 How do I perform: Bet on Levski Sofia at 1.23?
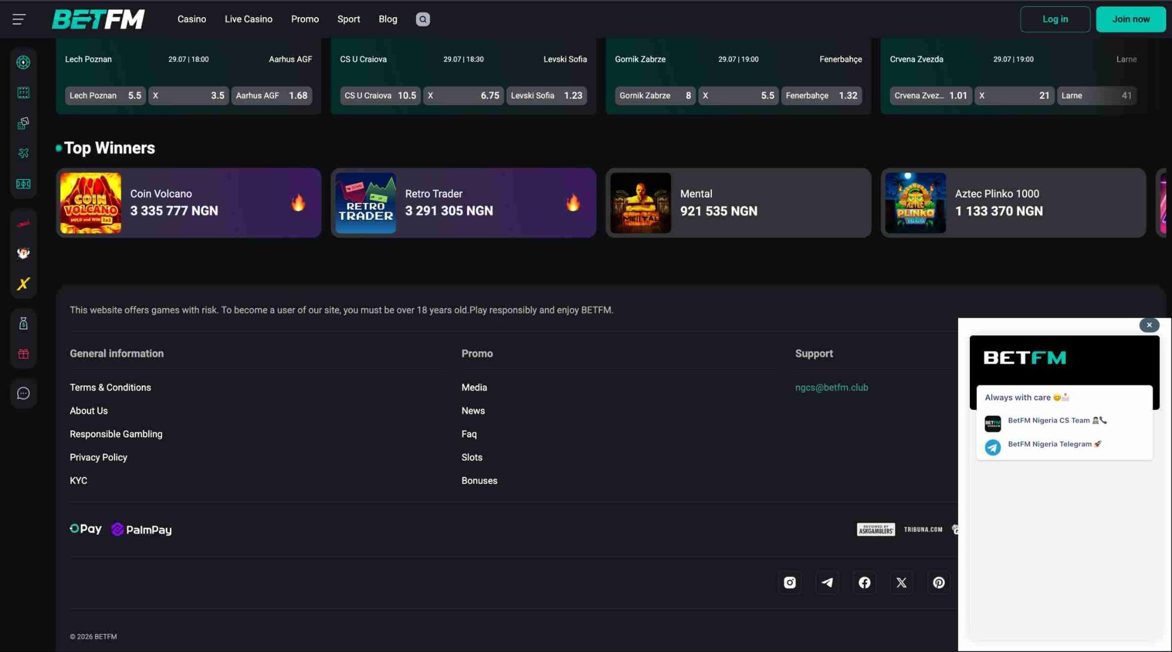click(547, 96)
